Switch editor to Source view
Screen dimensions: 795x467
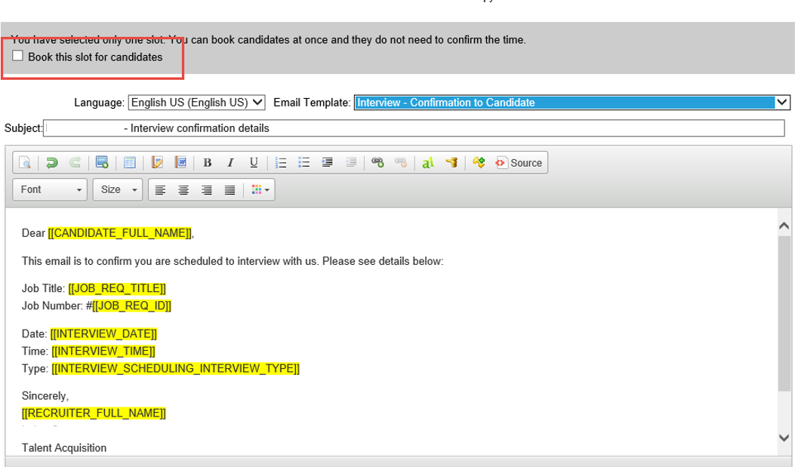tap(519, 163)
